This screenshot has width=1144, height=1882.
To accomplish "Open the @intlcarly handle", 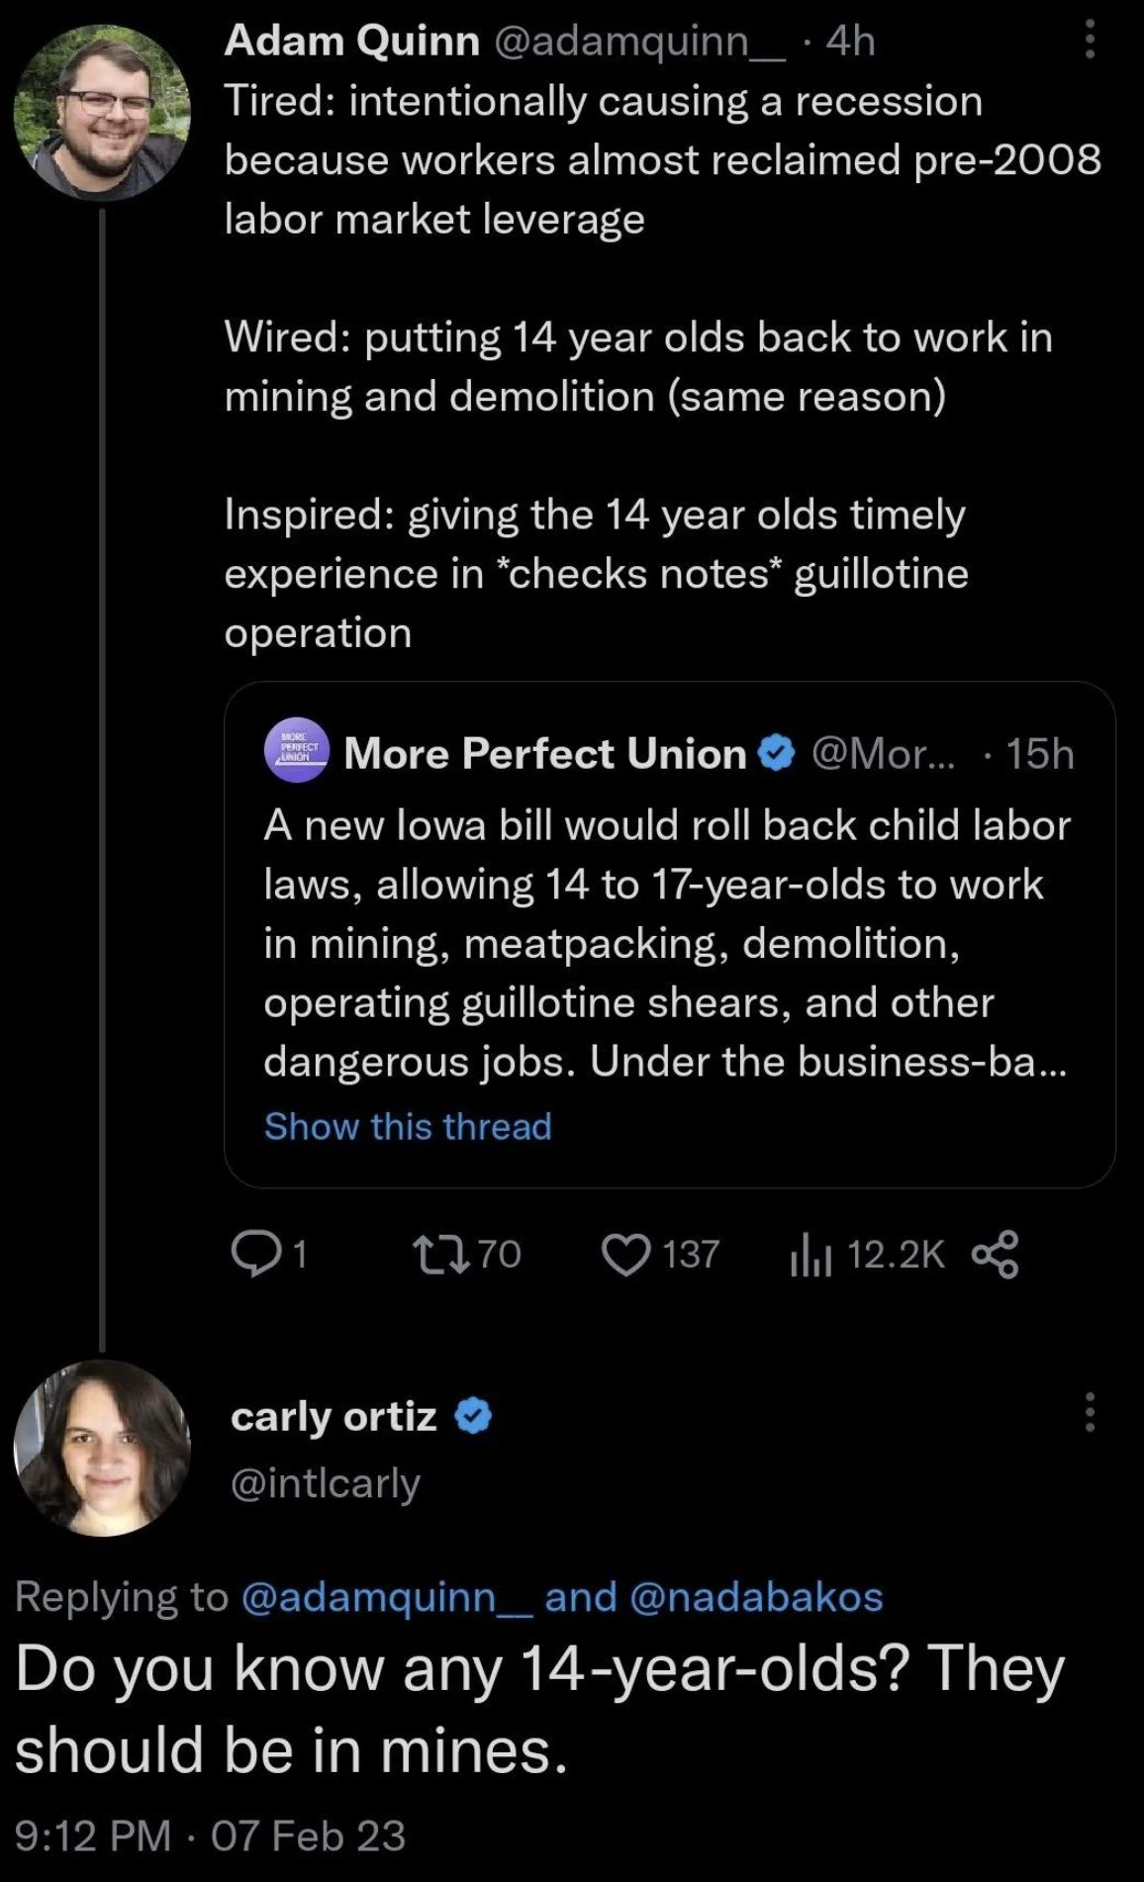I will point(326,1482).
